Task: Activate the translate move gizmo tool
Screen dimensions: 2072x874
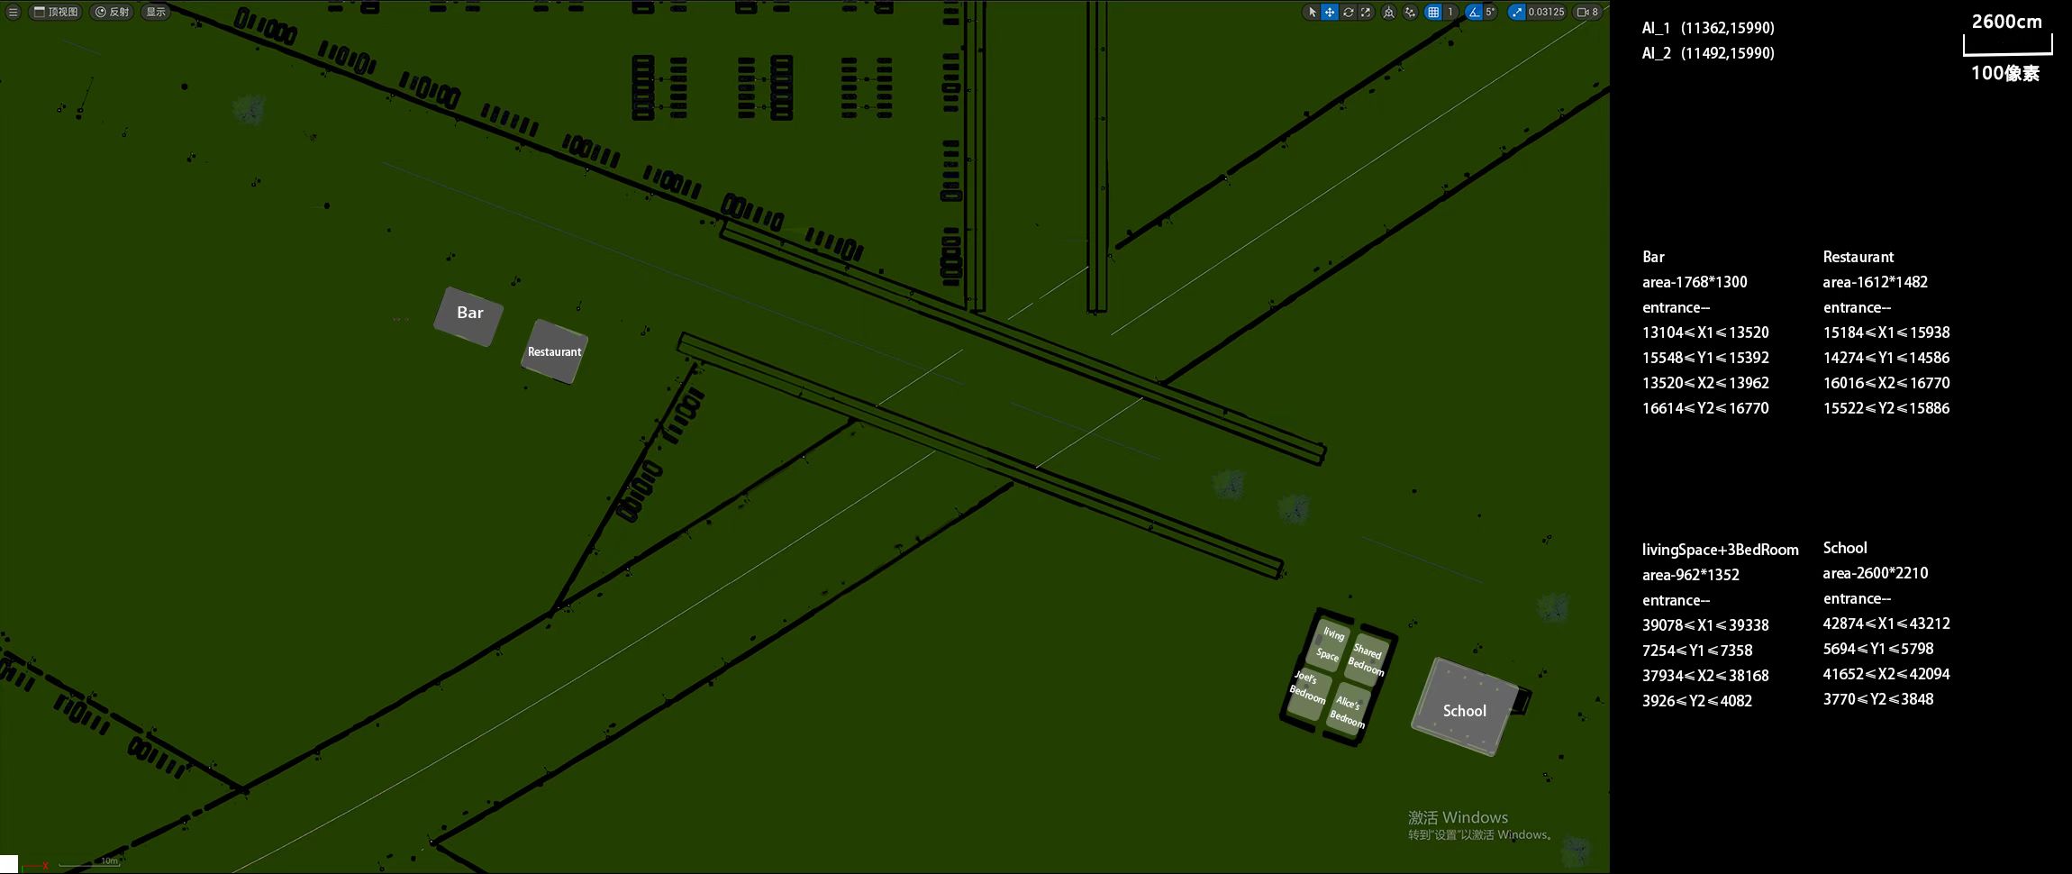Action: [1330, 12]
